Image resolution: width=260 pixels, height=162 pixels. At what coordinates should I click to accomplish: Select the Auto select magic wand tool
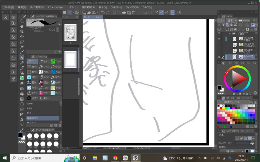[x=22, y=47]
